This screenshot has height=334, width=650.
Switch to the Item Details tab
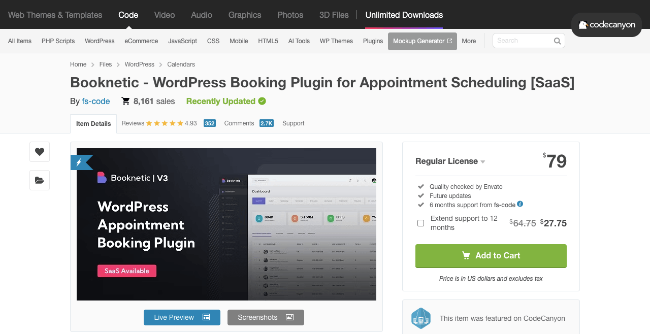click(x=93, y=124)
